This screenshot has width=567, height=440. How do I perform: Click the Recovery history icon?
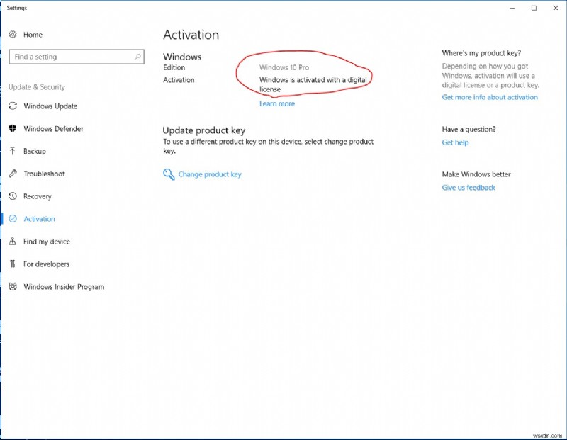tap(13, 196)
